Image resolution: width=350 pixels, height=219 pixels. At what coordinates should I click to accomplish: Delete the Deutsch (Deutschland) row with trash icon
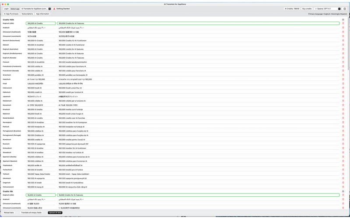tap(343, 40)
